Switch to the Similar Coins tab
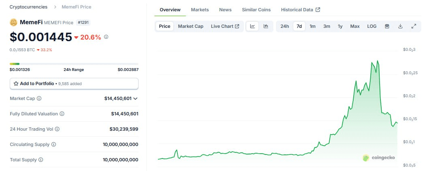 click(x=256, y=10)
